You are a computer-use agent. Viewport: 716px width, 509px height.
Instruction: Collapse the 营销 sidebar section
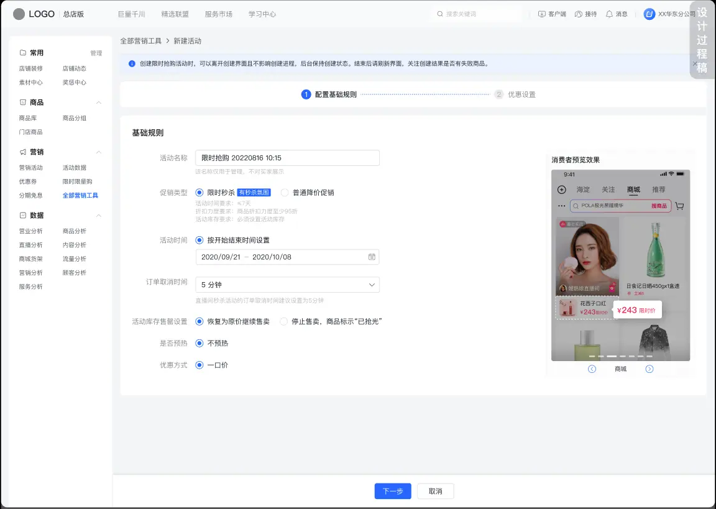pos(99,152)
